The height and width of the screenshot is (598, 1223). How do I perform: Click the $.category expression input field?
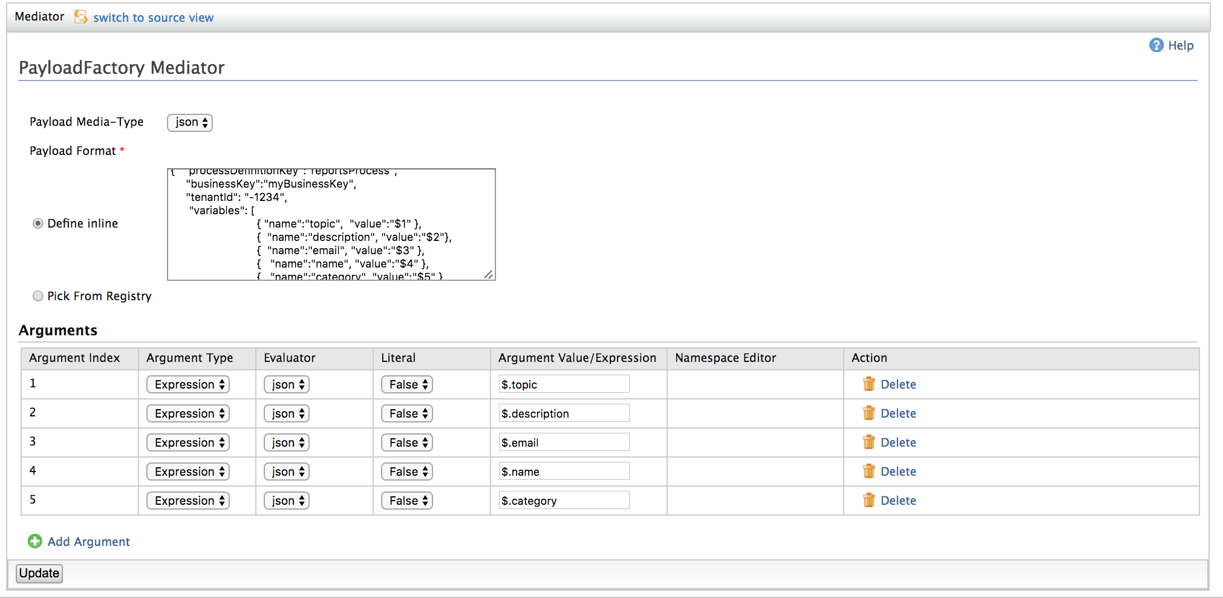[564, 501]
